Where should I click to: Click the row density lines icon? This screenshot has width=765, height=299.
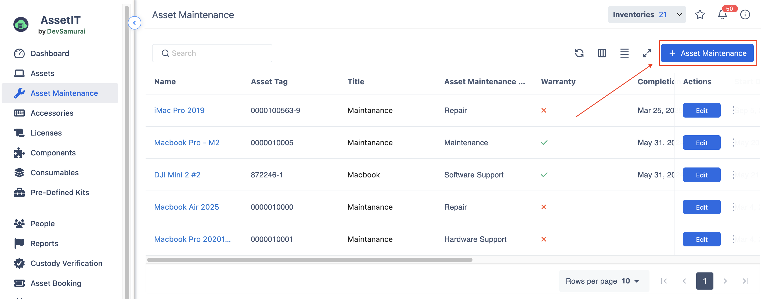pos(624,53)
